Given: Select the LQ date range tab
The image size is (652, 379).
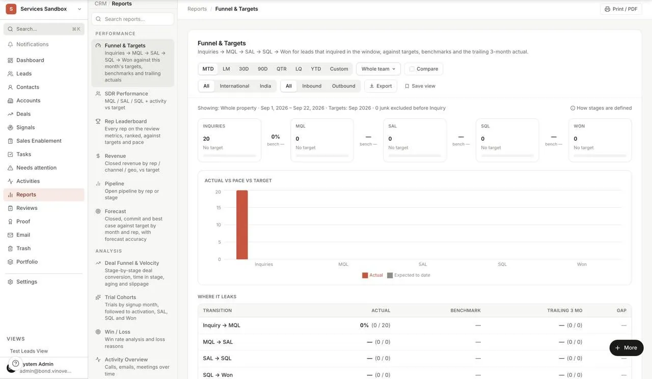Looking at the screenshot, I should tap(298, 69).
